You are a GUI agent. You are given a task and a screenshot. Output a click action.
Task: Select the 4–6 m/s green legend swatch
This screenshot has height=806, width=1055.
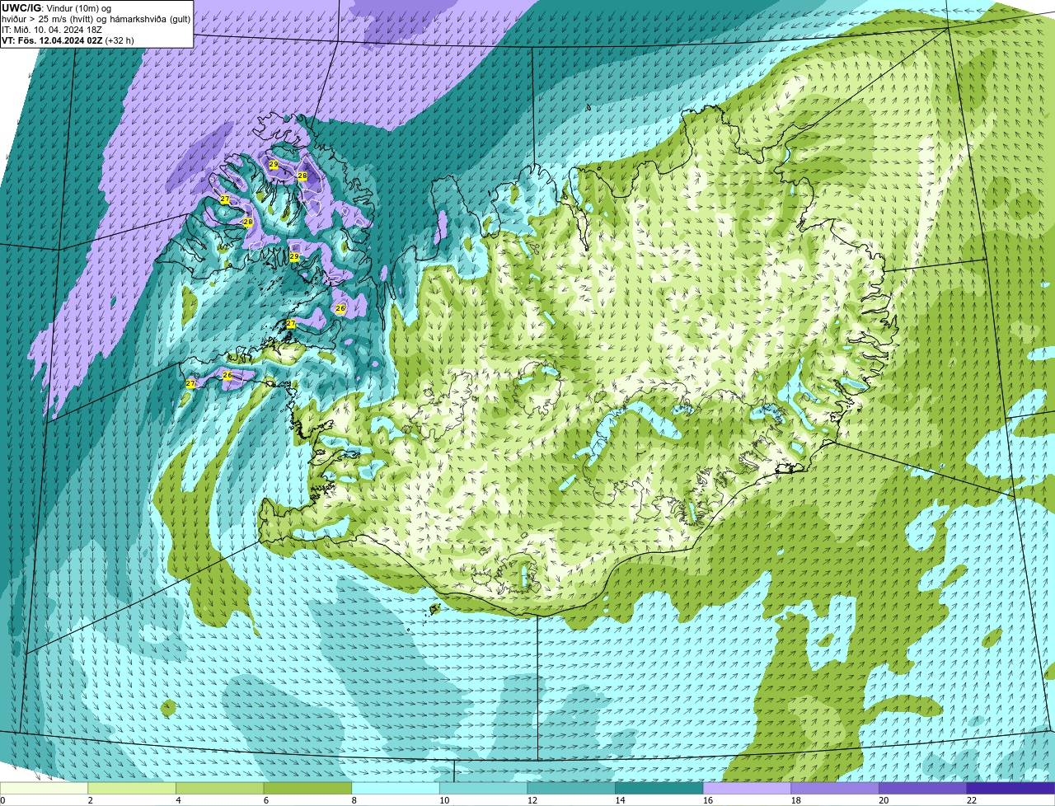(219, 788)
